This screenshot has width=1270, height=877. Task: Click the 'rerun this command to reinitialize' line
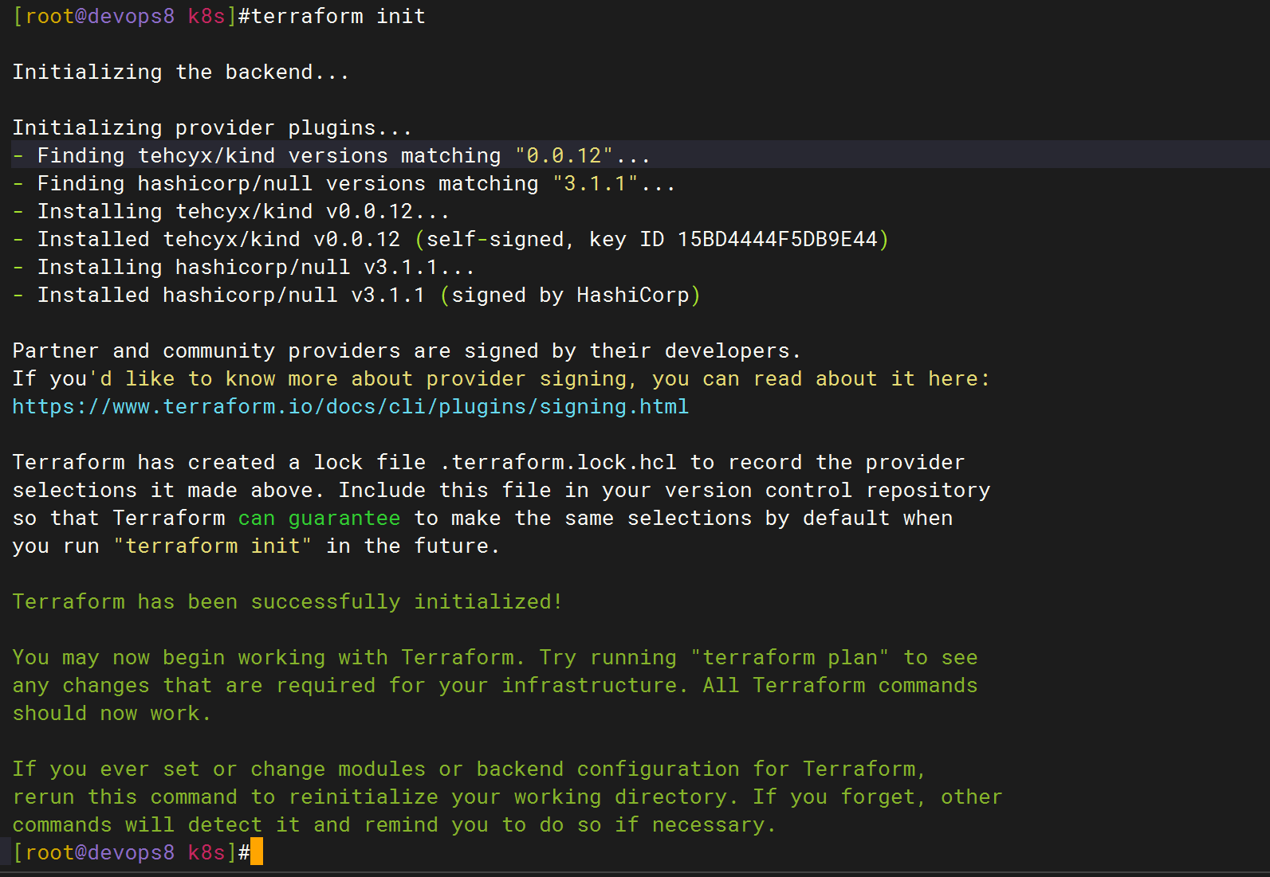point(507,797)
